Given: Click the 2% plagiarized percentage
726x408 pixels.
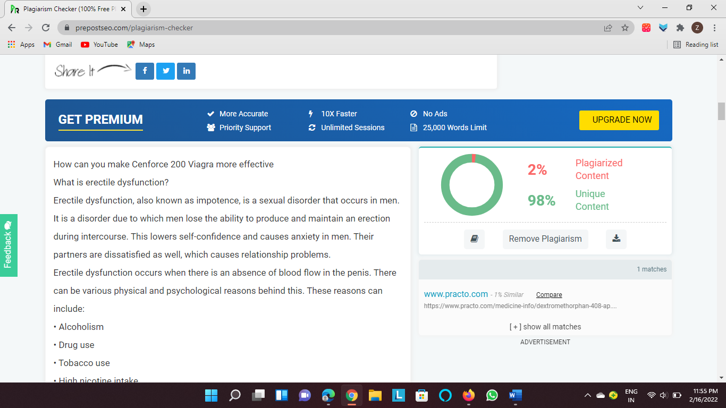Looking at the screenshot, I should pyautogui.click(x=537, y=169).
